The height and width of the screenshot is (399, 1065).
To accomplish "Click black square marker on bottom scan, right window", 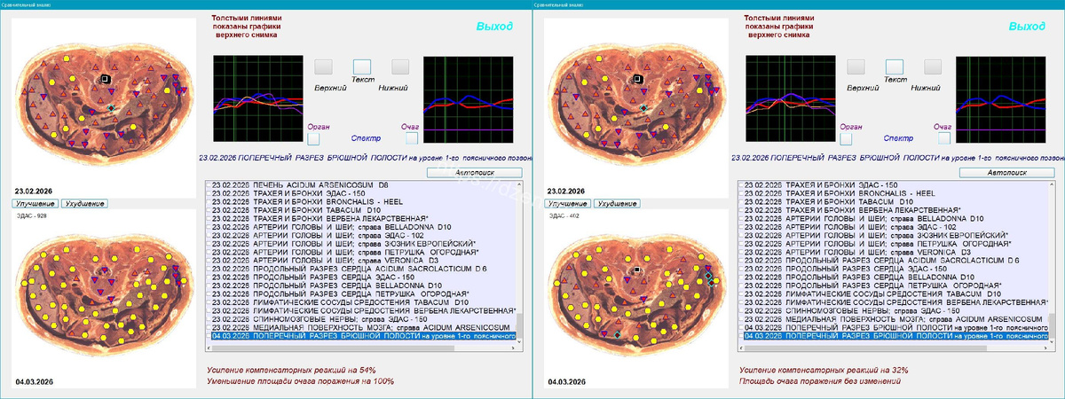I will [636, 269].
